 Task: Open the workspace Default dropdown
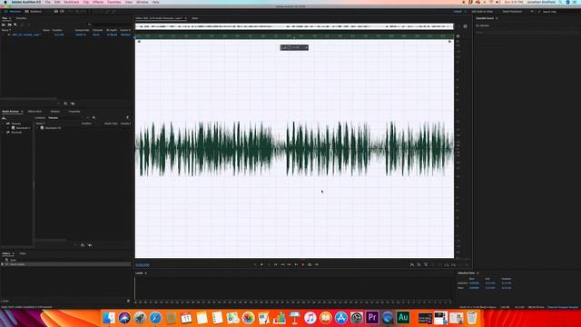tap(459, 12)
